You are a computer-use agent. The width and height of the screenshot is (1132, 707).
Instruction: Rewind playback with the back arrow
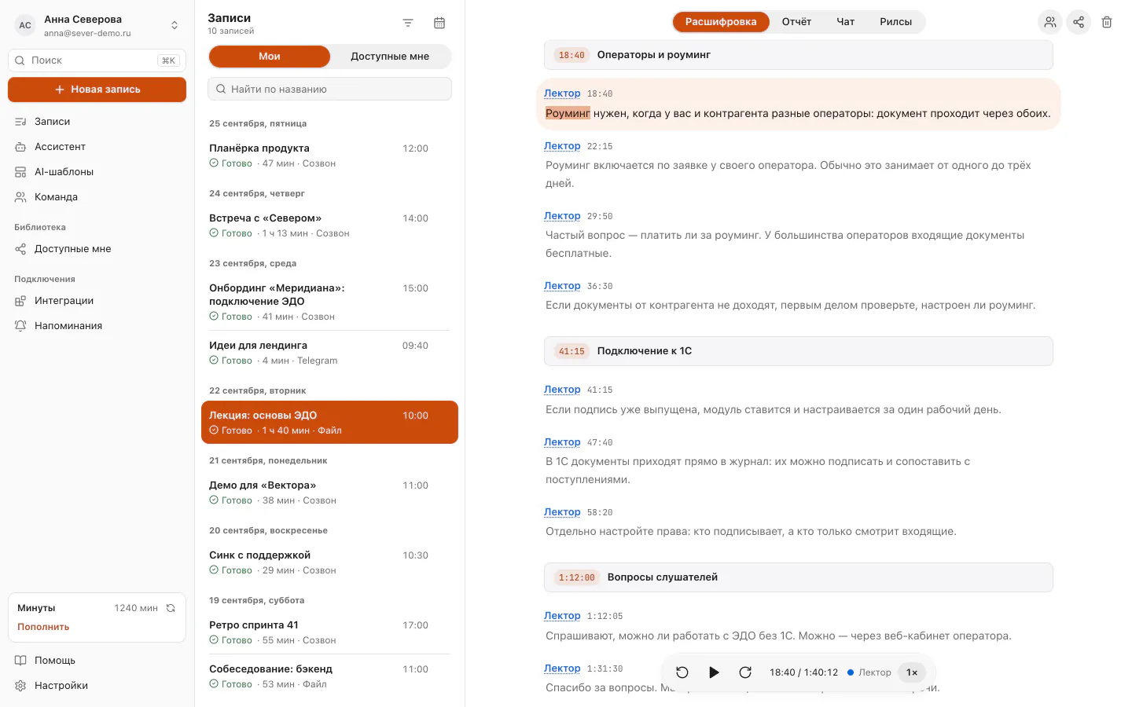tap(682, 672)
